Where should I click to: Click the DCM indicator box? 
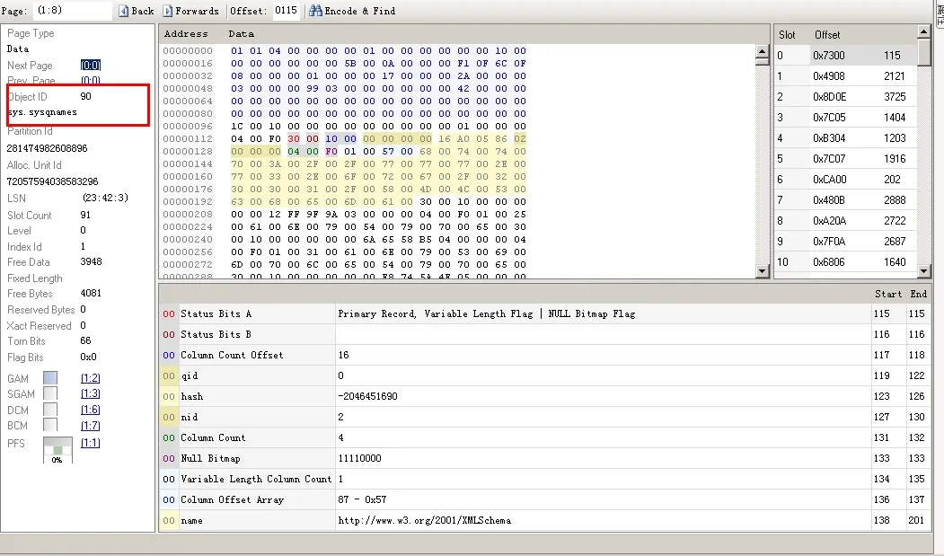point(50,410)
